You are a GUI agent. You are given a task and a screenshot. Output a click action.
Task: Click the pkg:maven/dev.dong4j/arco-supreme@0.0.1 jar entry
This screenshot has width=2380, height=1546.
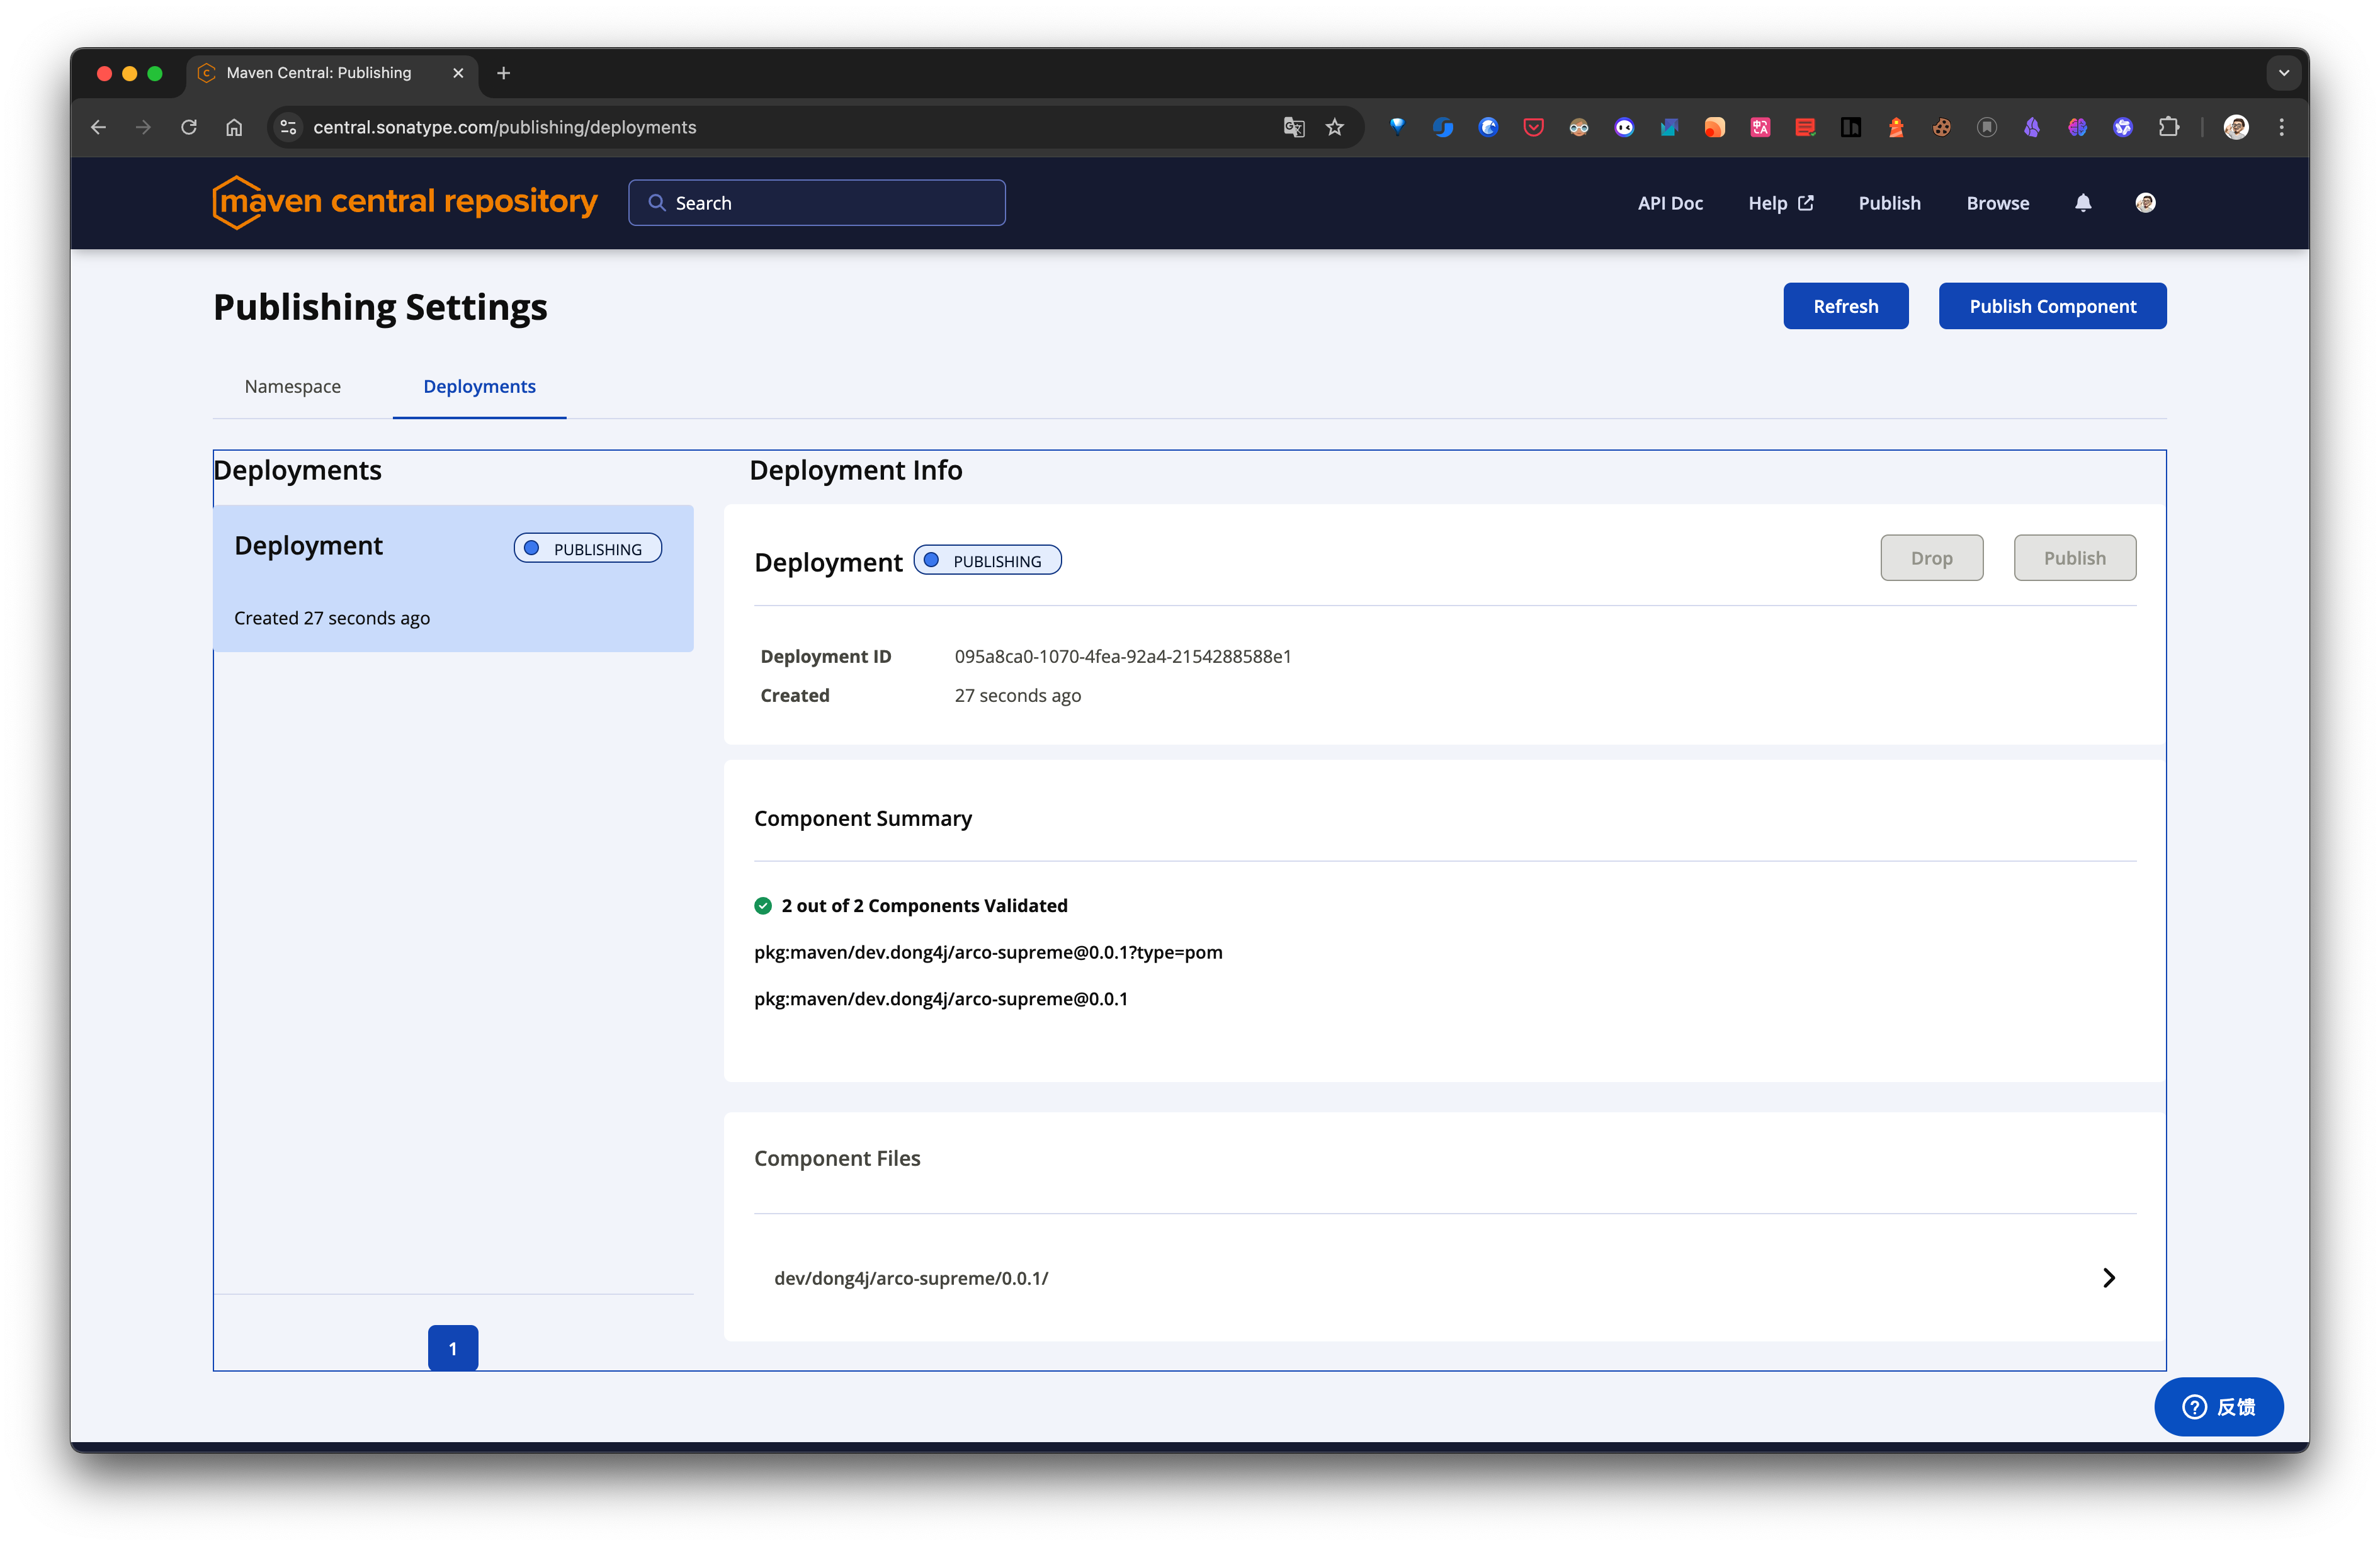(941, 998)
